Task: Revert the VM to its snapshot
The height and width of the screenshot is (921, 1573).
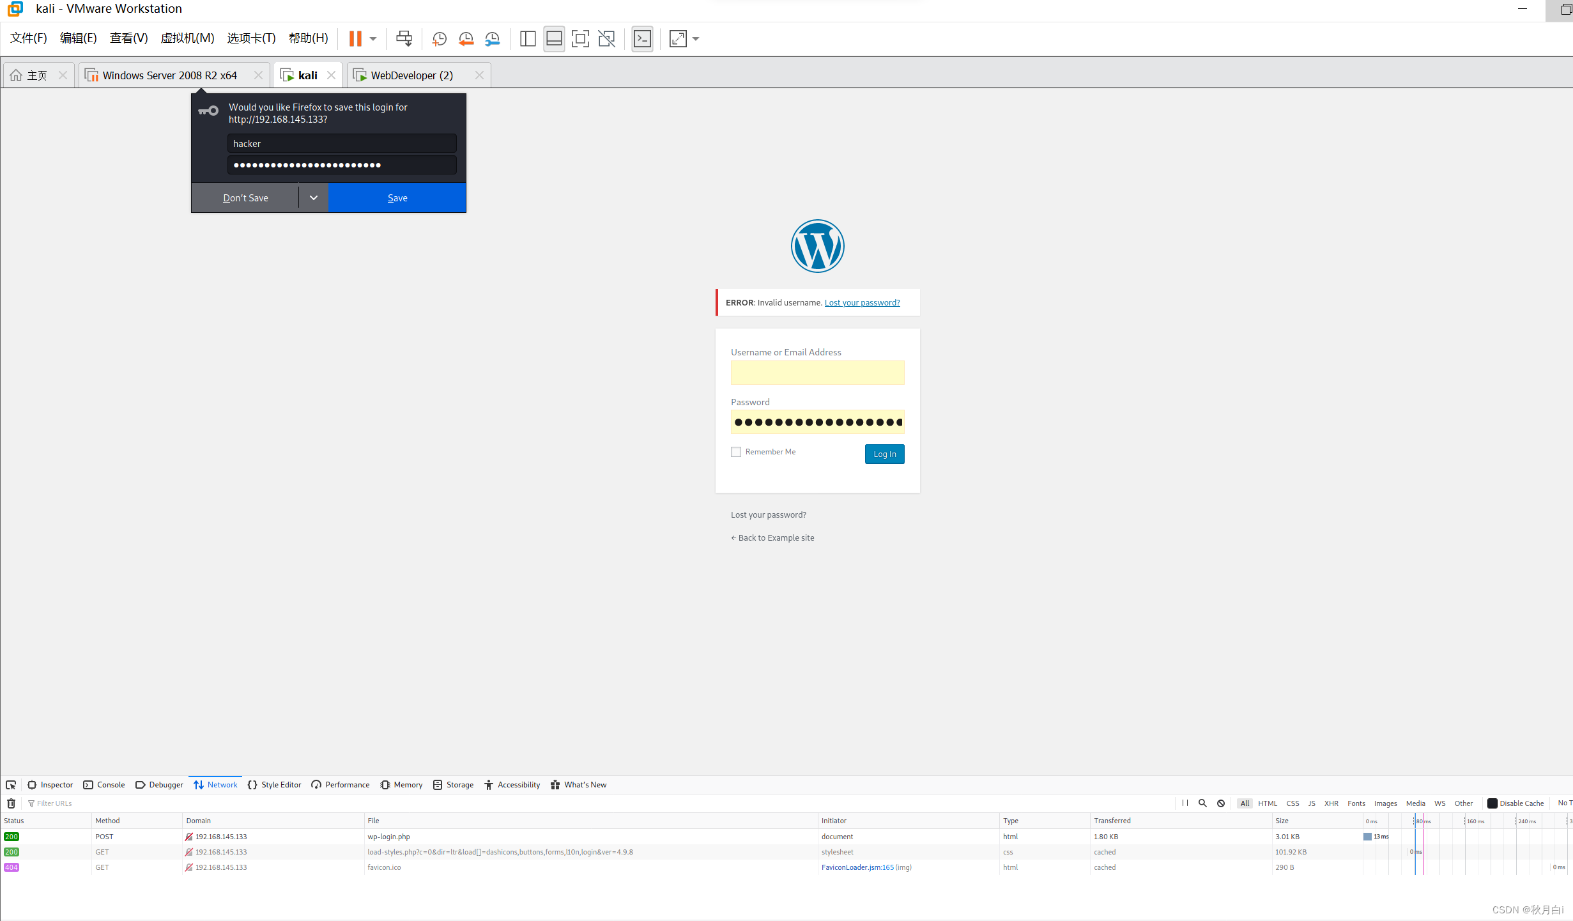Action: (465, 38)
